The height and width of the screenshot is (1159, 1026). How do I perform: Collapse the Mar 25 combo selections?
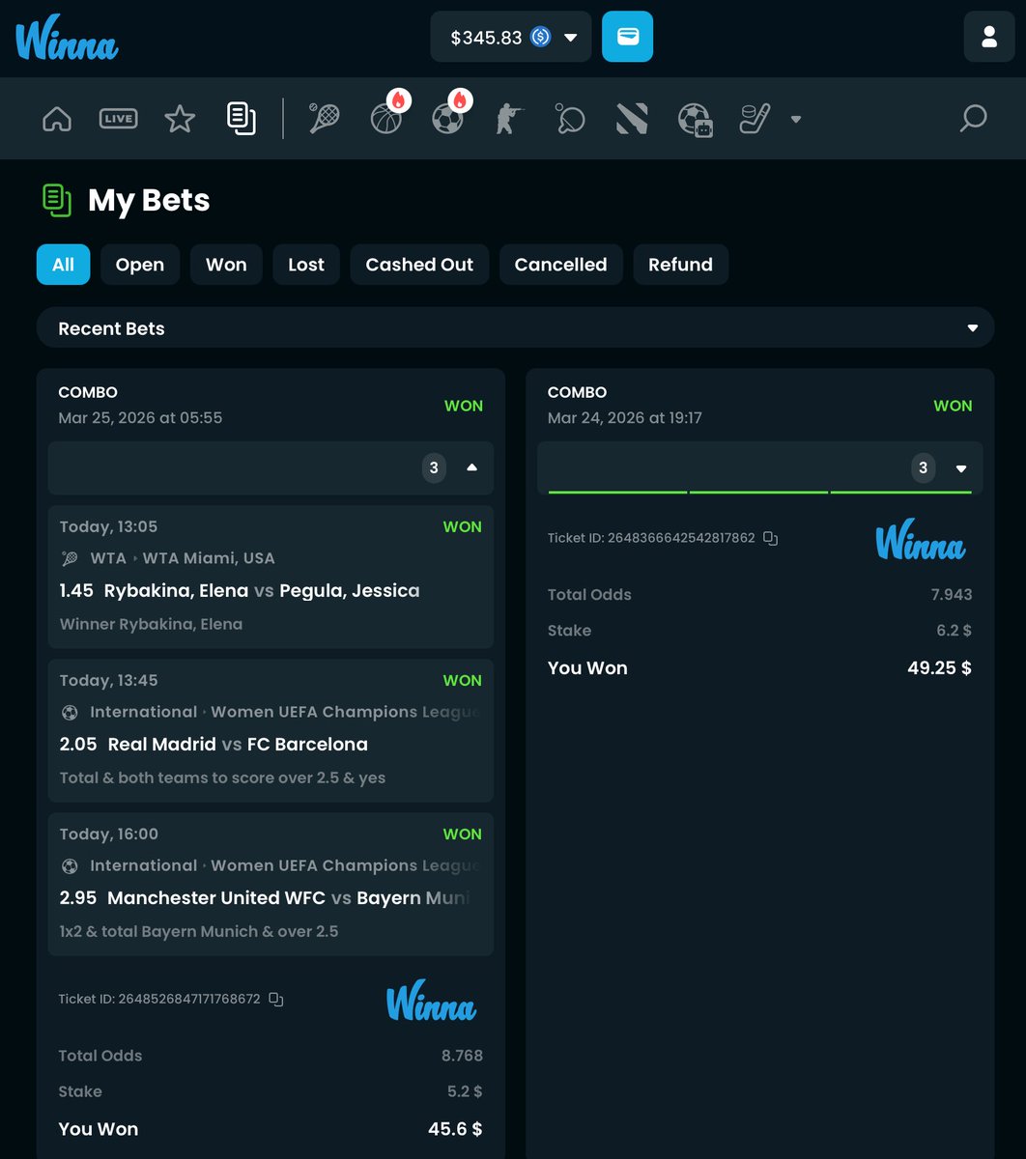[x=471, y=467]
